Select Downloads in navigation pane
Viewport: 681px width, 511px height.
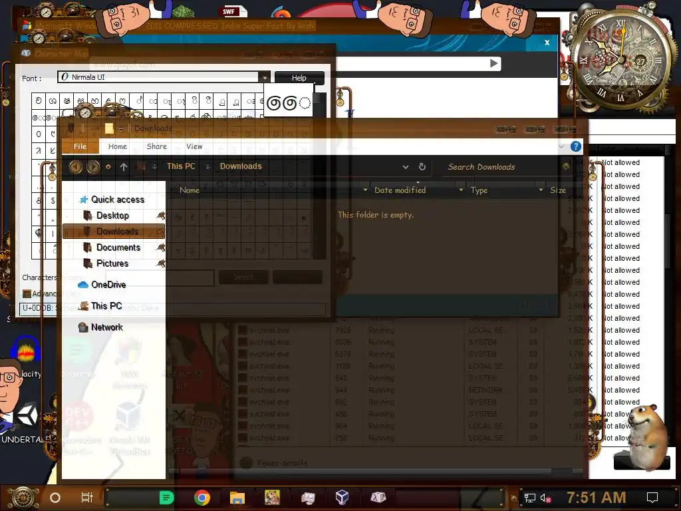click(x=114, y=231)
